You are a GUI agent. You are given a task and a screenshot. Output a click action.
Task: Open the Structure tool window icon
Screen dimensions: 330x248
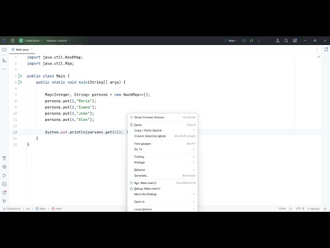[4, 61]
